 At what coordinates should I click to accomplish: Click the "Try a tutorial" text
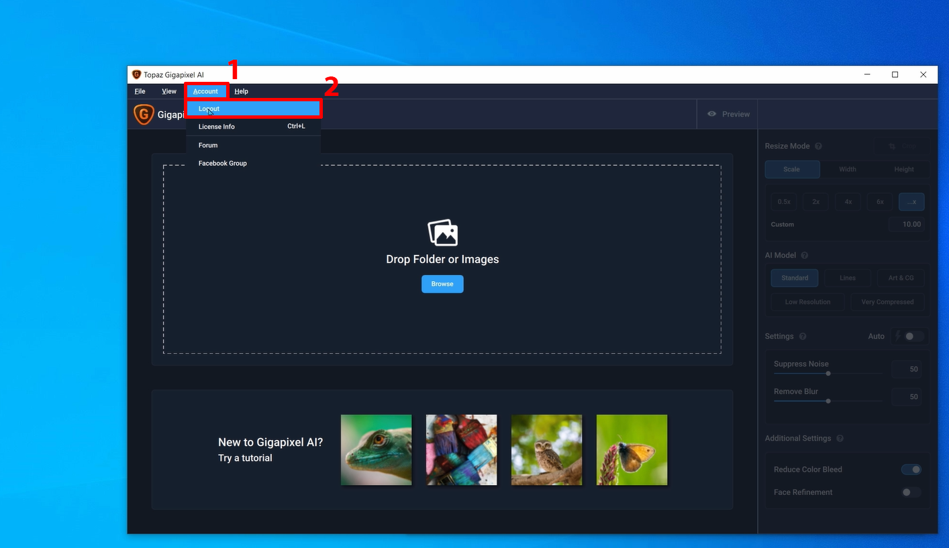pyautogui.click(x=245, y=458)
